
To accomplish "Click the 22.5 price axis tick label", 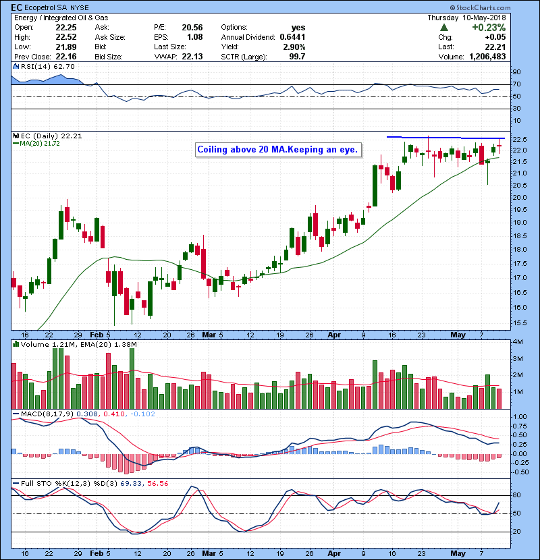I will coord(520,139).
